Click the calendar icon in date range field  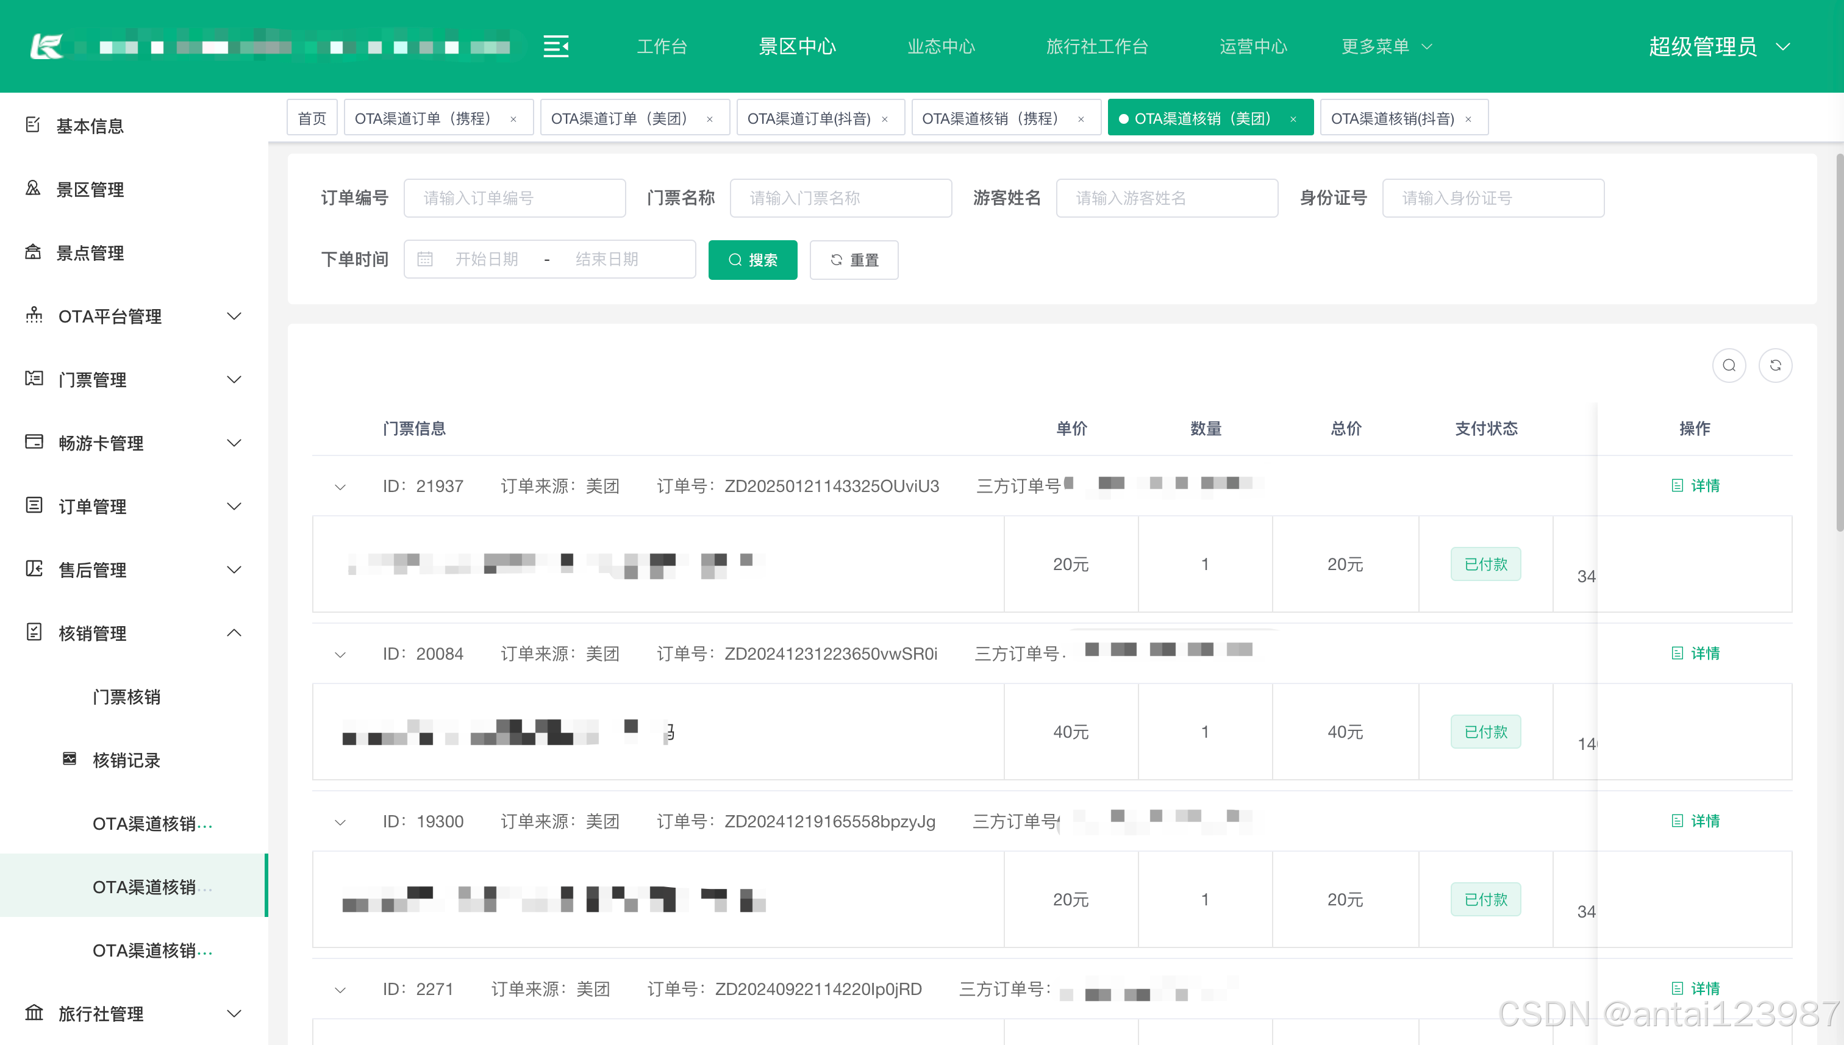point(425,259)
